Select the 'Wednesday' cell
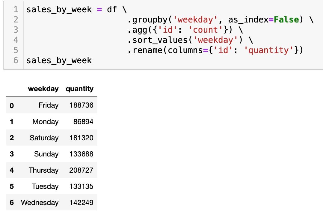The image size is (323, 214). [40, 203]
